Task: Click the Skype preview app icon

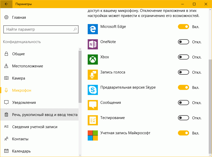Action: [93, 90]
